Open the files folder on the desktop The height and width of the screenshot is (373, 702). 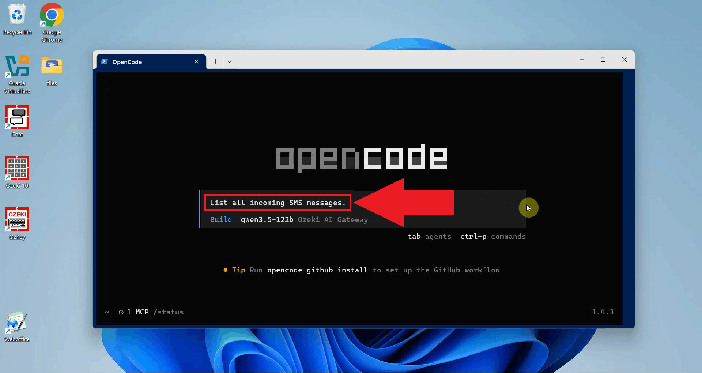[52, 71]
